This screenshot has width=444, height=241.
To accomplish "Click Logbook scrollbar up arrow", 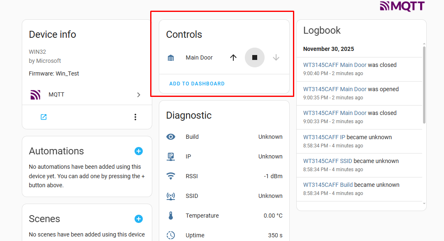I will 424,44.
